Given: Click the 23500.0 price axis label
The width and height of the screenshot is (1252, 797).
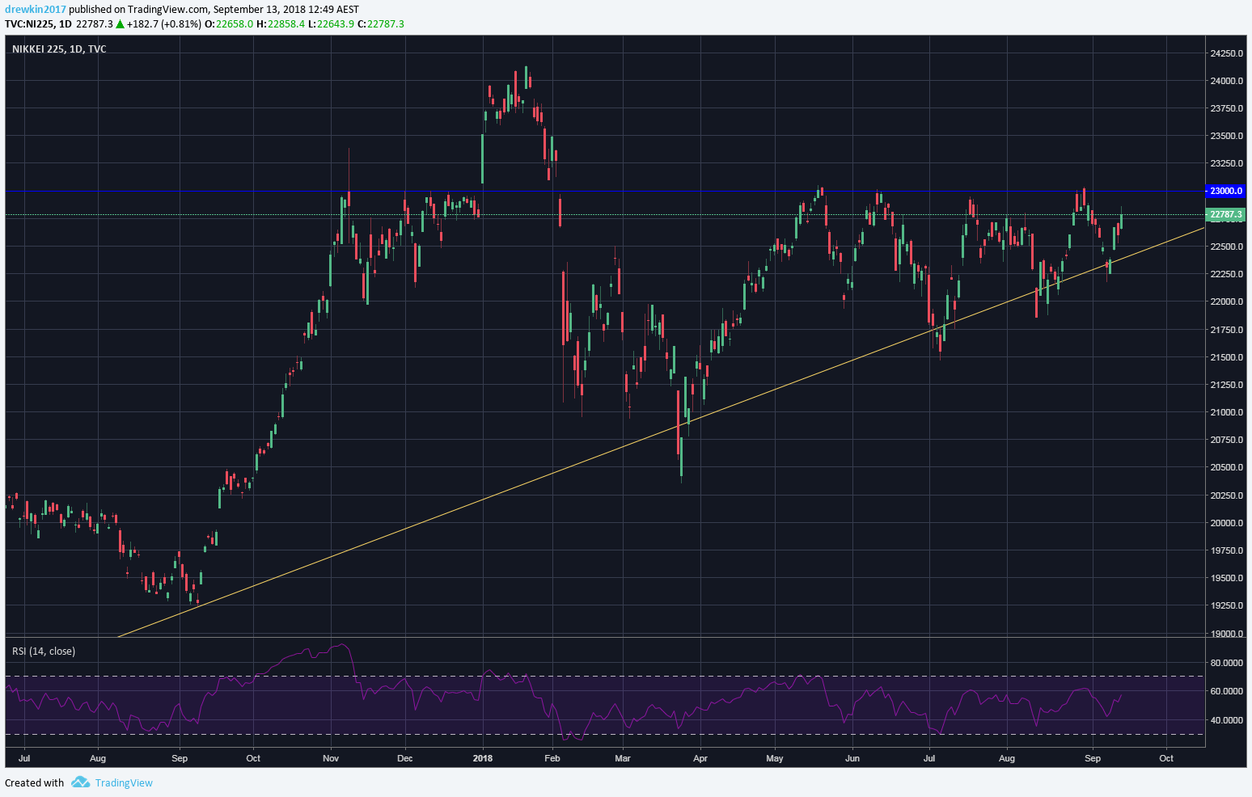Looking at the screenshot, I should [x=1227, y=136].
